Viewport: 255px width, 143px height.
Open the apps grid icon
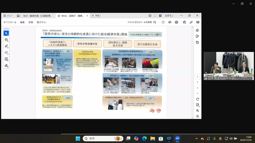pos(160,16)
